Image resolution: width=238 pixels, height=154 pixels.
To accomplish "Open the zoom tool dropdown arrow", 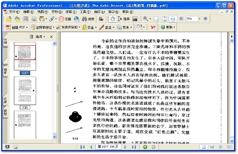I will (150, 19).
